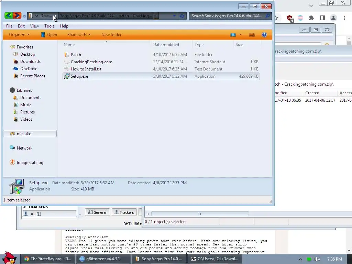Open the Tools menu
The height and width of the screenshot is (264, 352).
(x=49, y=26)
